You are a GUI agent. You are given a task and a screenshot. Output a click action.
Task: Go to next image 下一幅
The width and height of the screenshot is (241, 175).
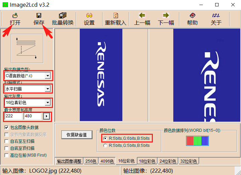pyautogui.click(x=166, y=19)
